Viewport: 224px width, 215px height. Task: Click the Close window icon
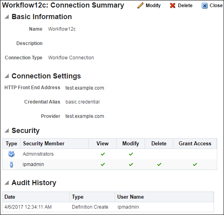205,6
